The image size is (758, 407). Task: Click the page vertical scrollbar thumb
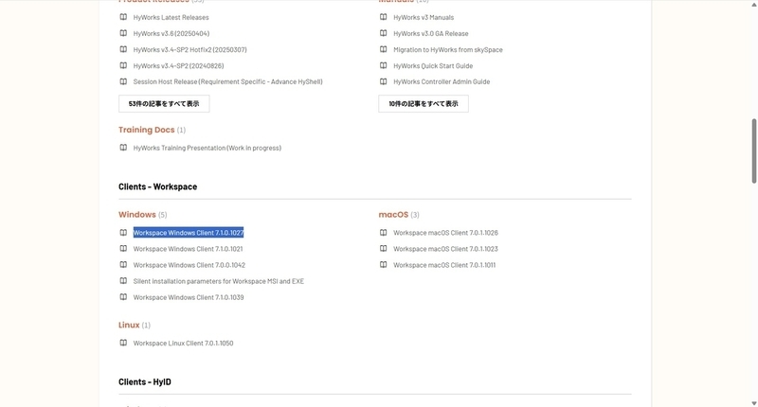click(x=753, y=151)
